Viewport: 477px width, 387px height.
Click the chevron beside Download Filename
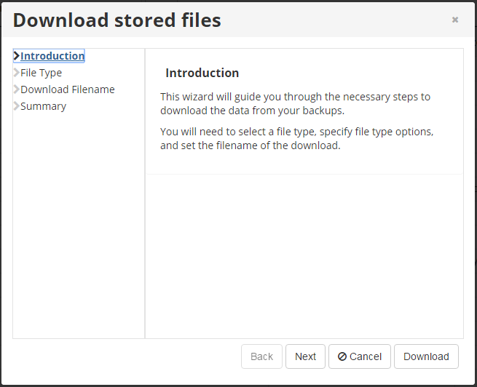[17, 89]
